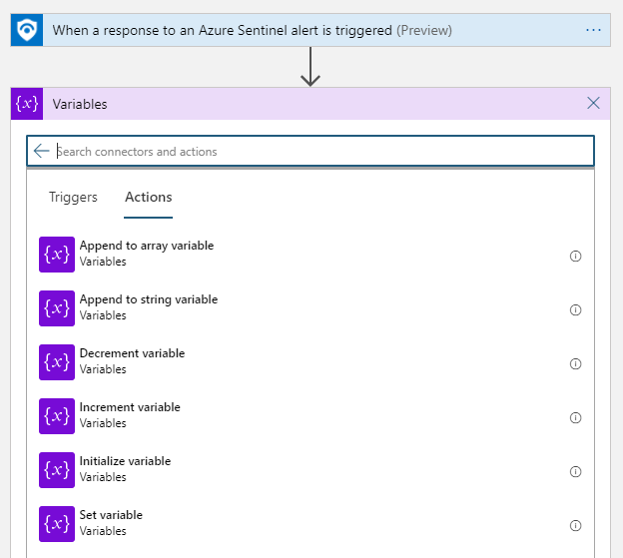Switch to the Actions tab
Viewport: 623px width, 558px height.
click(x=148, y=197)
